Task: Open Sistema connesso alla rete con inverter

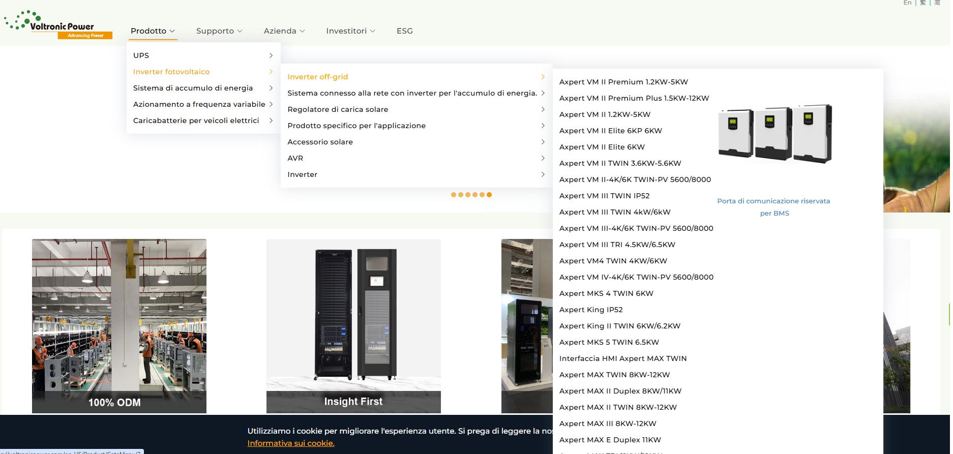Action: (412, 93)
